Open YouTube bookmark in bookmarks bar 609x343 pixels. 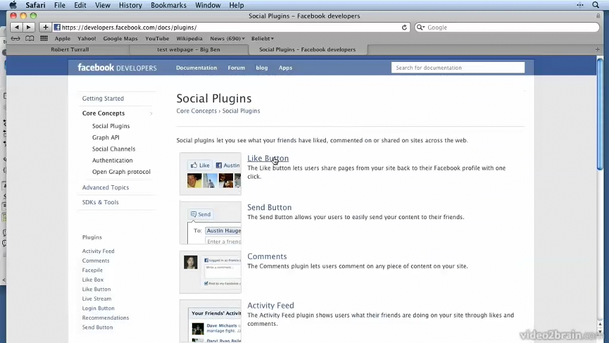point(157,39)
